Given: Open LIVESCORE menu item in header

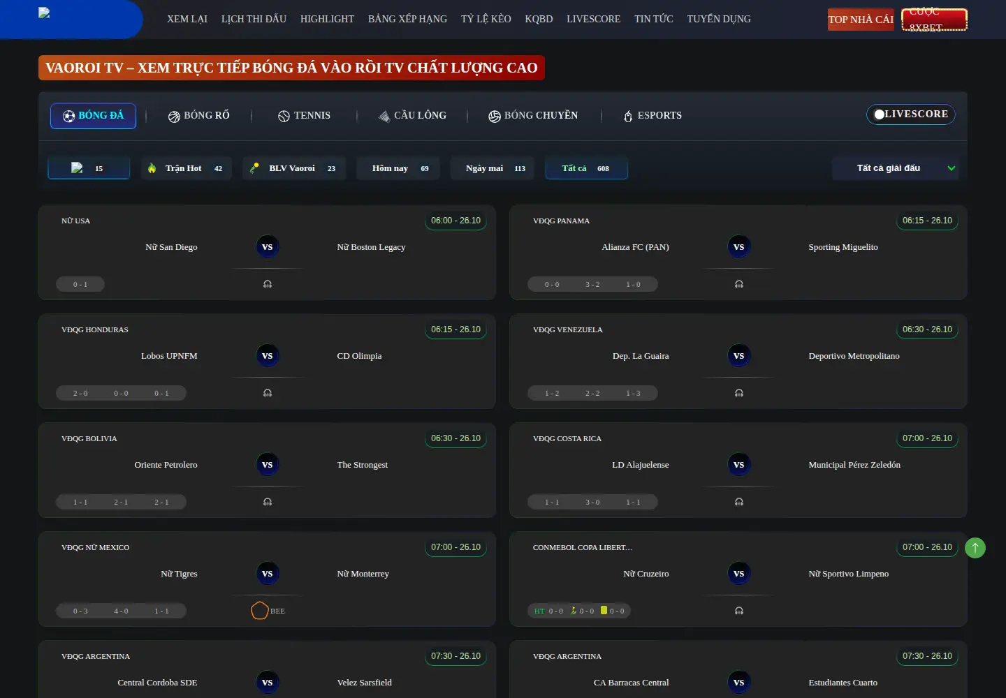Looking at the screenshot, I should [593, 20].
